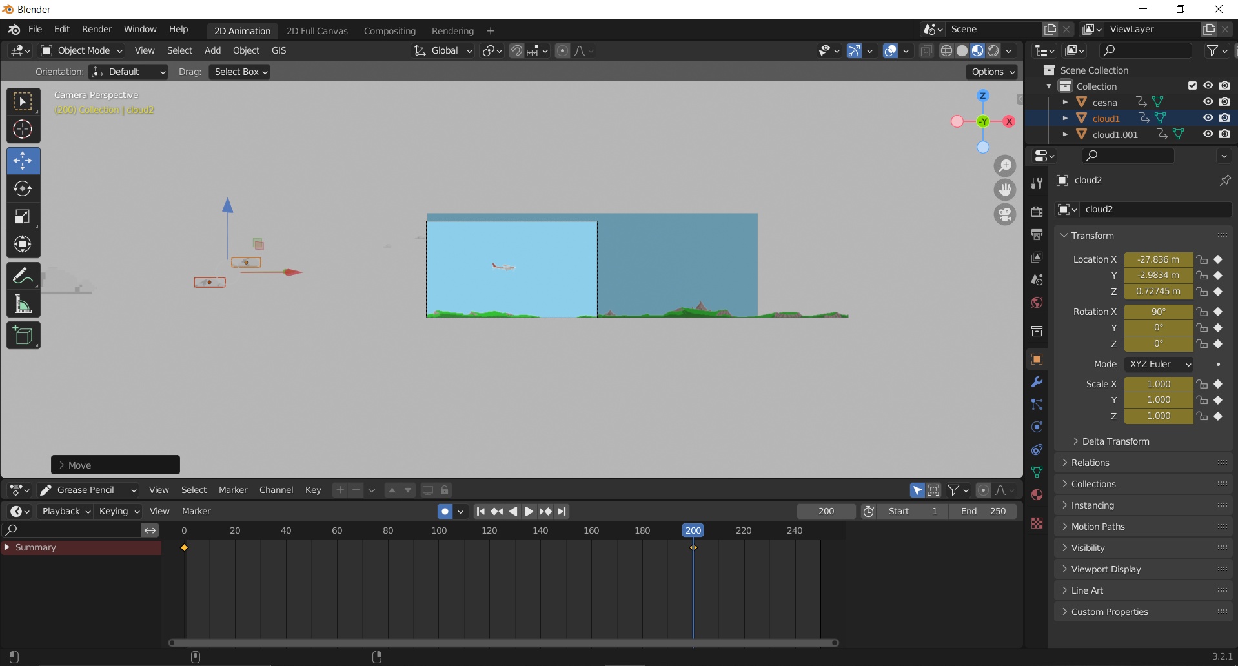Click the End frame 250 field

tap(983, 511)
